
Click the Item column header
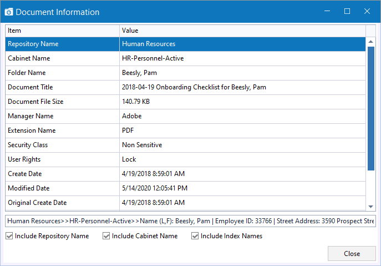click(x=63, y=31)
